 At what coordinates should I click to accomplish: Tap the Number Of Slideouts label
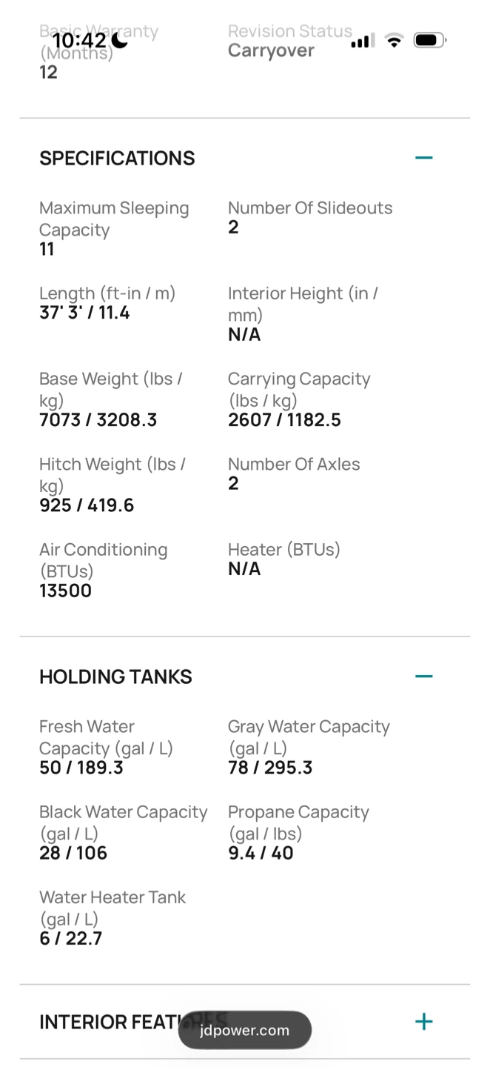(310, 208)
